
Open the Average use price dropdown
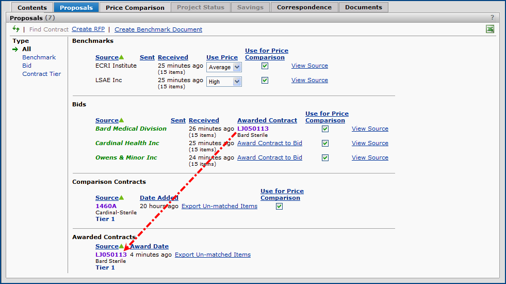tap(224, 67)
